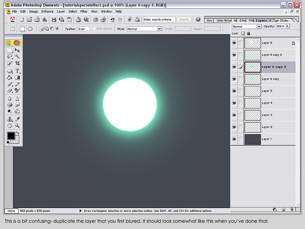Click the Search button
This screenshot has height=229, width=305.
point(184,20)
